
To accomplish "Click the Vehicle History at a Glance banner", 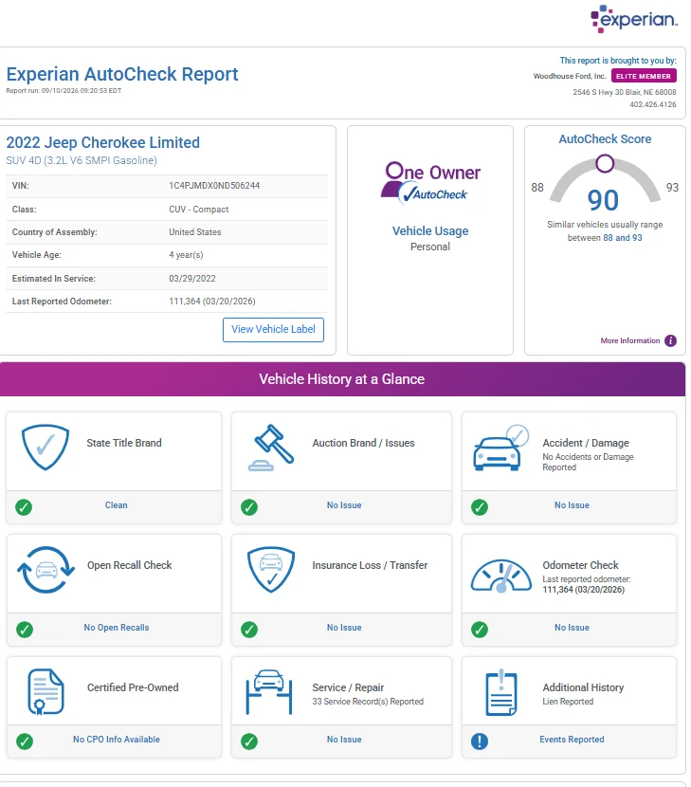I will [342, 379].
